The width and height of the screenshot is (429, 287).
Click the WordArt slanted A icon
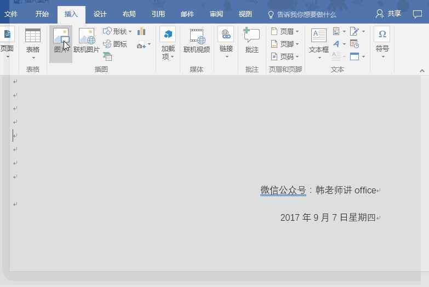(336, 44)
